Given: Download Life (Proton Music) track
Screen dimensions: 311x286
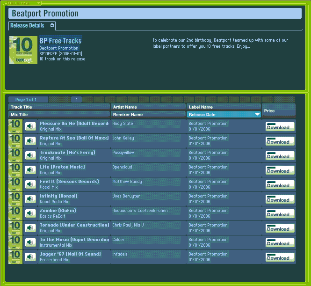Looking at the screenshot, I should point(280,170).
